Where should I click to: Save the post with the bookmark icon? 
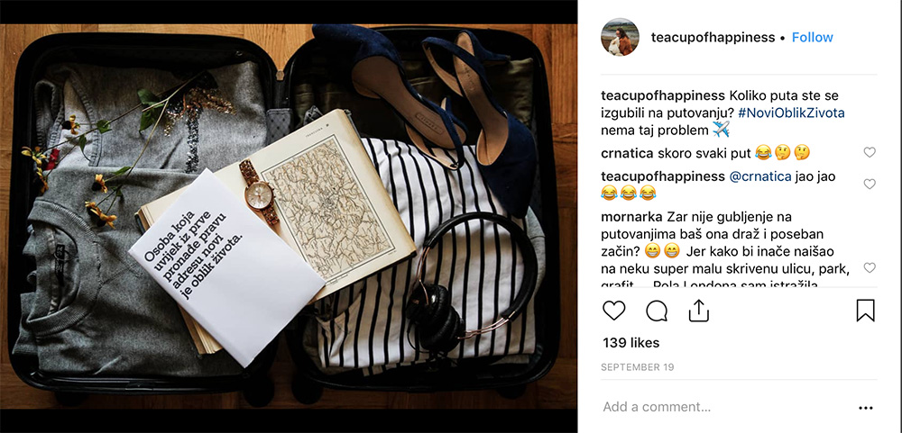(x=865, y=310)
